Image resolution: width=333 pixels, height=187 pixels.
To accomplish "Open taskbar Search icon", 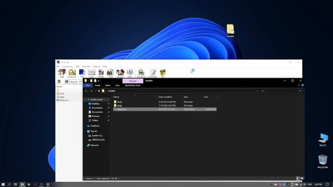I will (9, 184).
